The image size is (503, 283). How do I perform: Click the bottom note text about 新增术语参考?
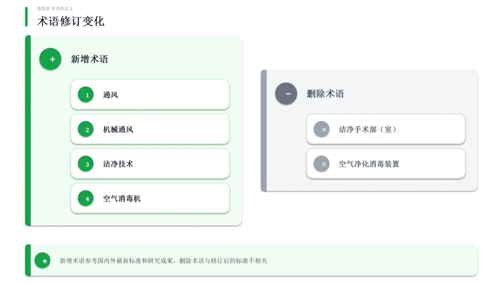[163, 261]
